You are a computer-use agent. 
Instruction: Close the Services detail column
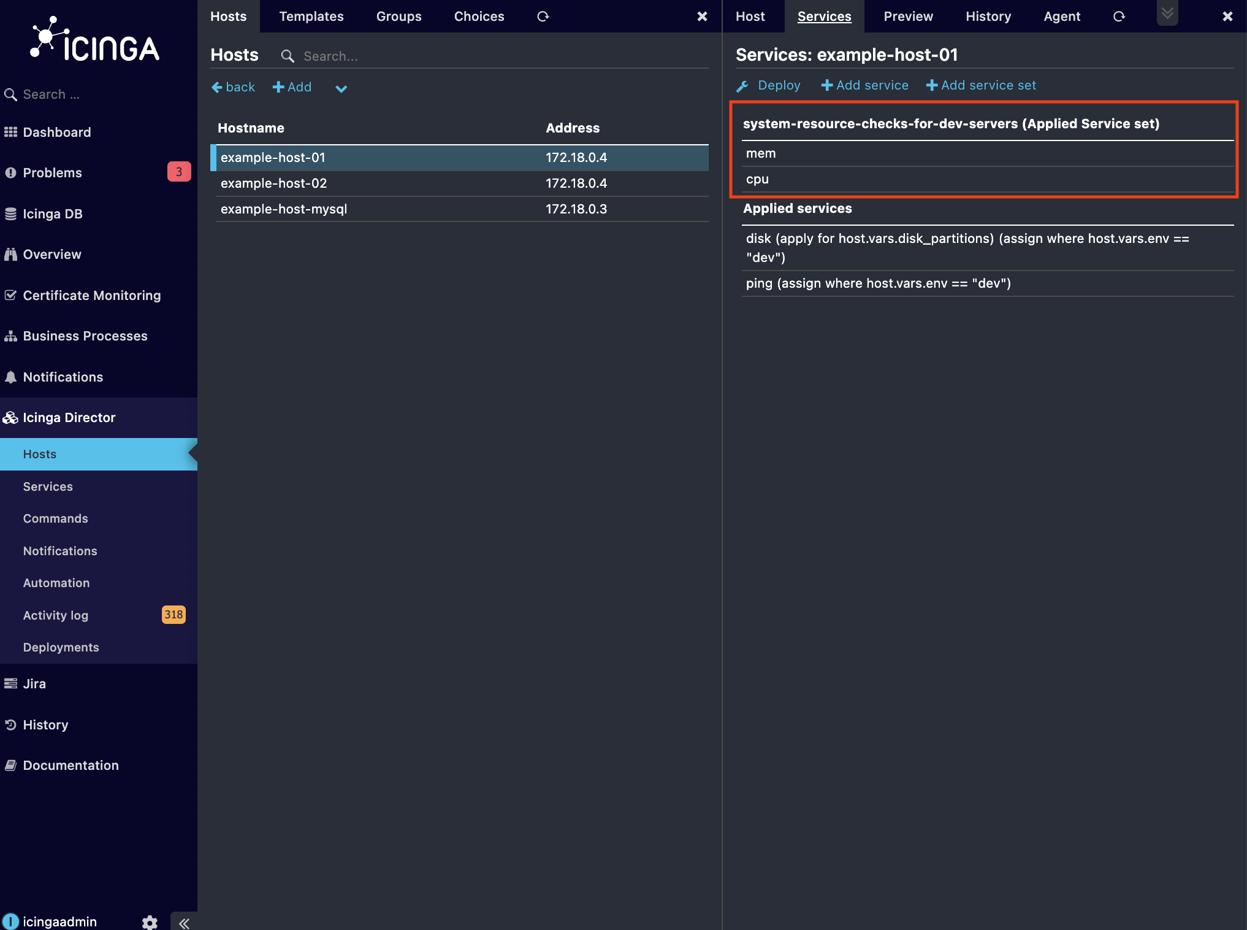coord(1227,17)
